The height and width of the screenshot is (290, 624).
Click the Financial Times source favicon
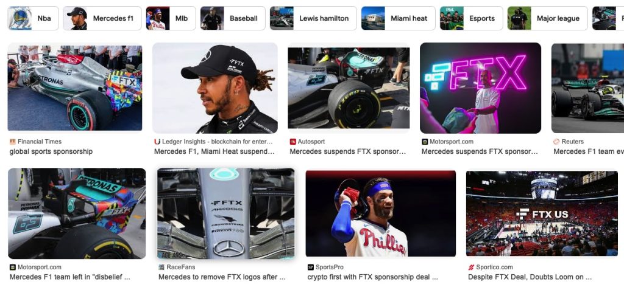coord(12,142)
